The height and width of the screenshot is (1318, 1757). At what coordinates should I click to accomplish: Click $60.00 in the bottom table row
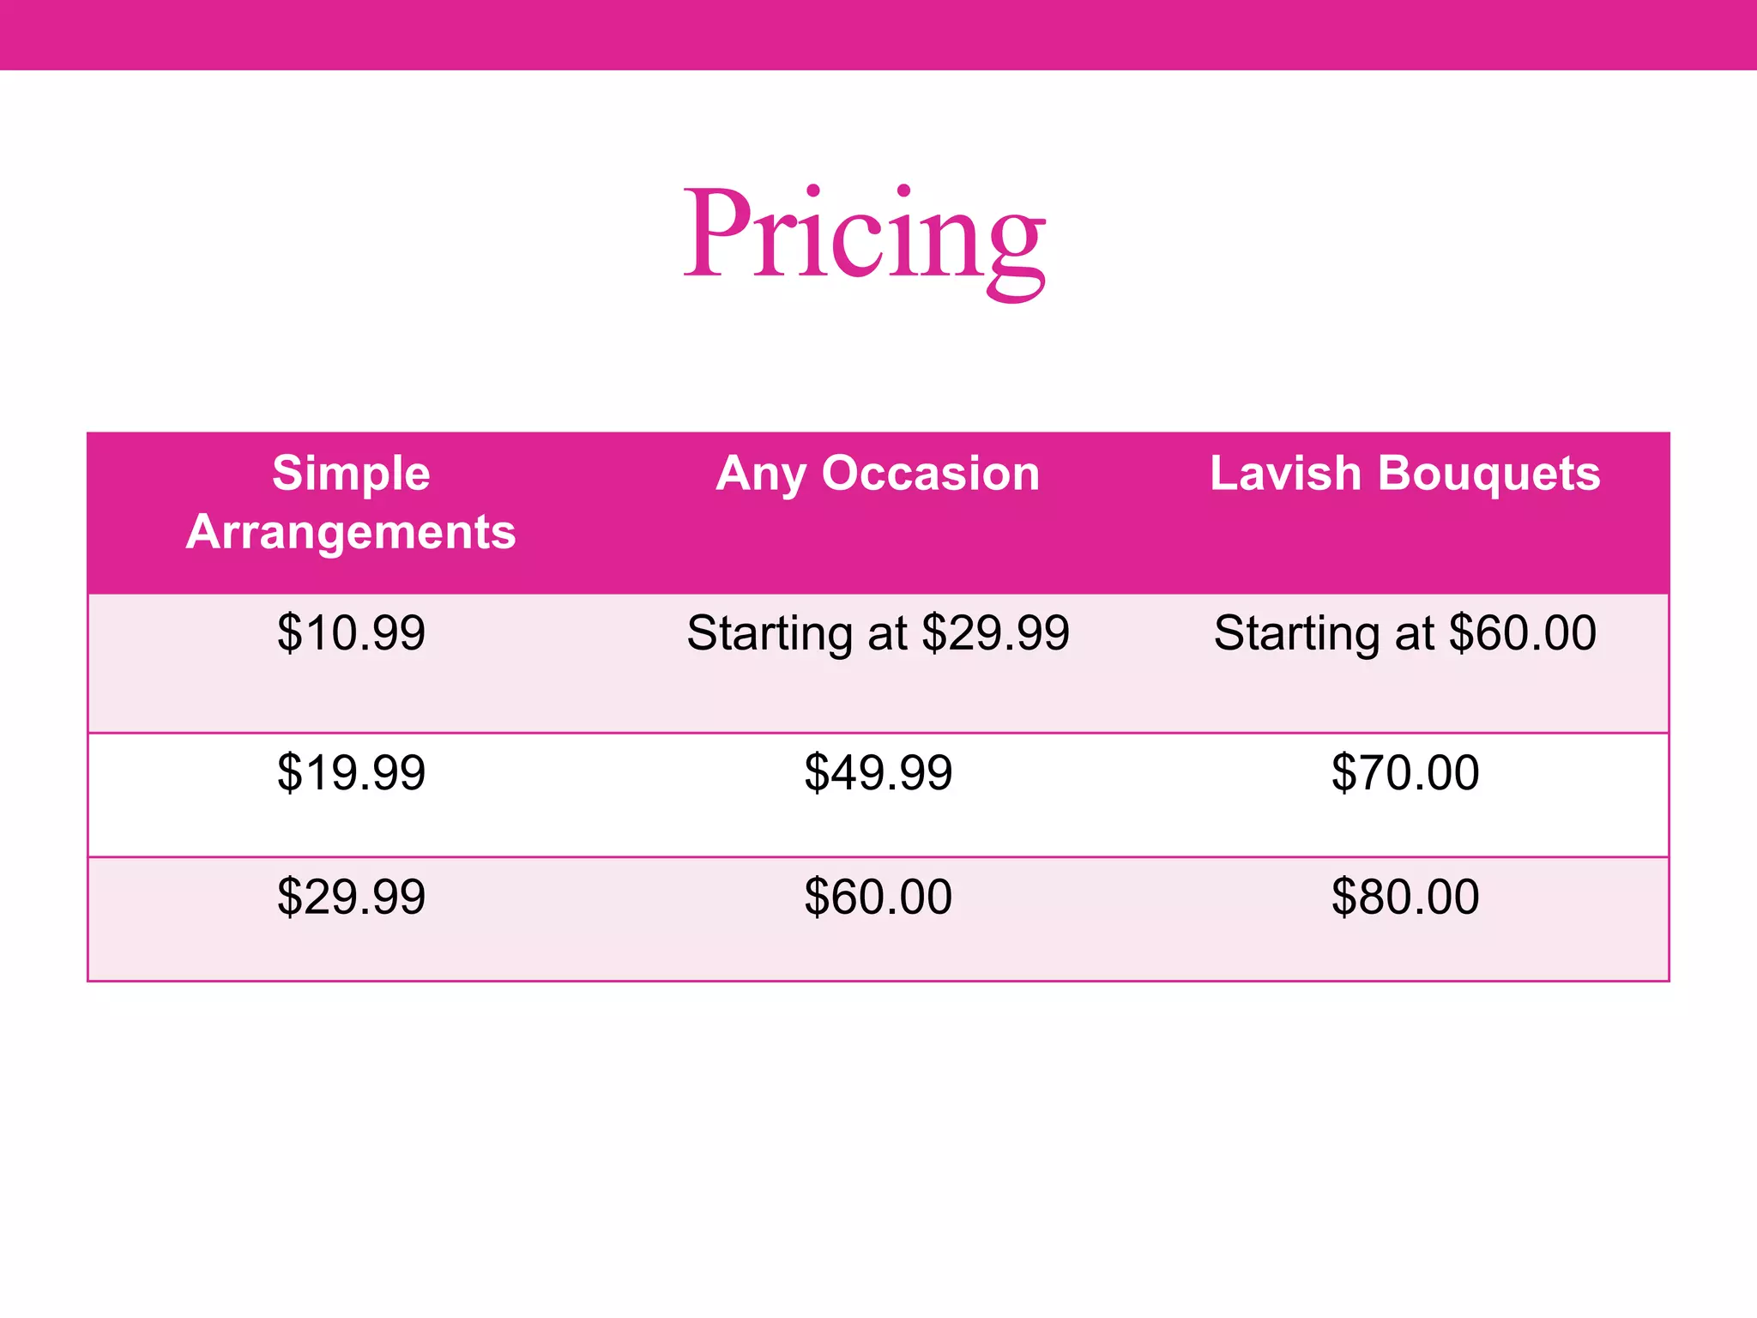coord(878,897)
